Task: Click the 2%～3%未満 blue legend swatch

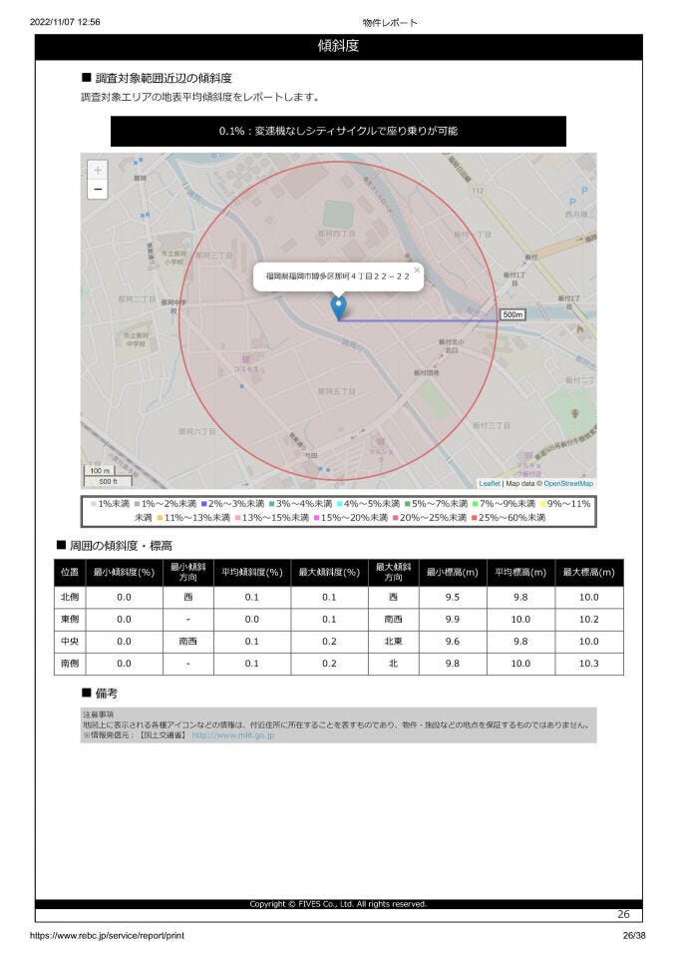Action: point(203,504)
